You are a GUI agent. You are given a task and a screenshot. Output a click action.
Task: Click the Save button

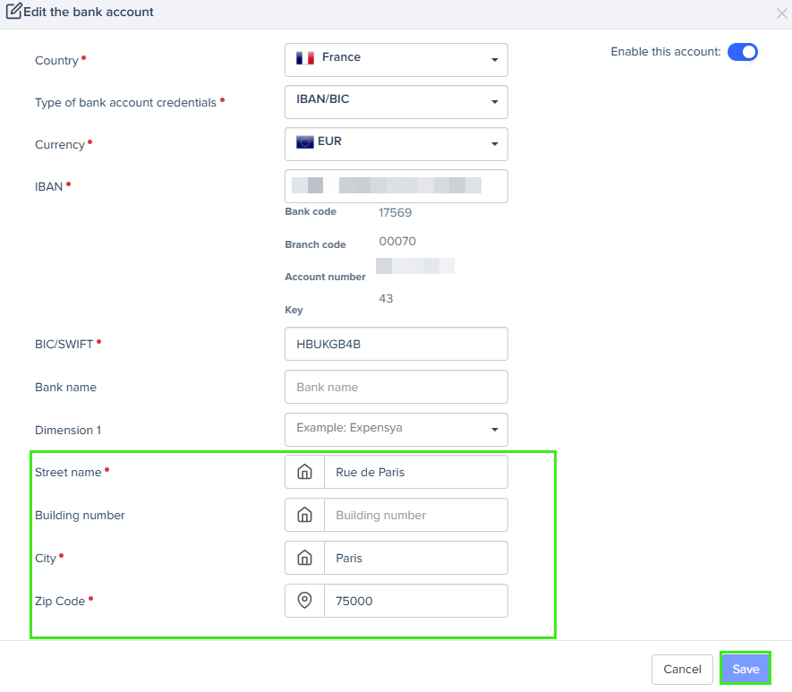745,670
